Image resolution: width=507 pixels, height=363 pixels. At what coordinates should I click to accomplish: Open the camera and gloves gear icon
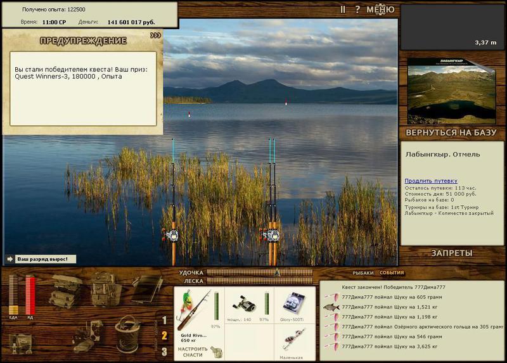(x=87, y=336)
